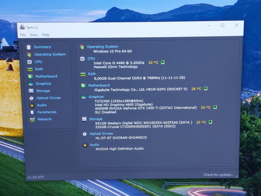The height and width of the screenshot is (196, 261).
Task: Open the View menu
Action: [x=34, y=35]
